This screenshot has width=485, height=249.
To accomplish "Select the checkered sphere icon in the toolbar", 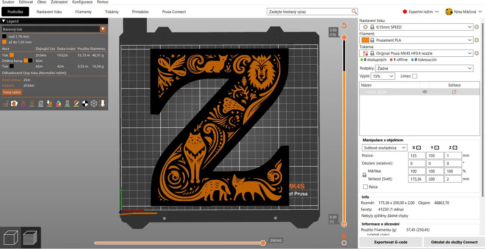I will (x=85, y=103).
